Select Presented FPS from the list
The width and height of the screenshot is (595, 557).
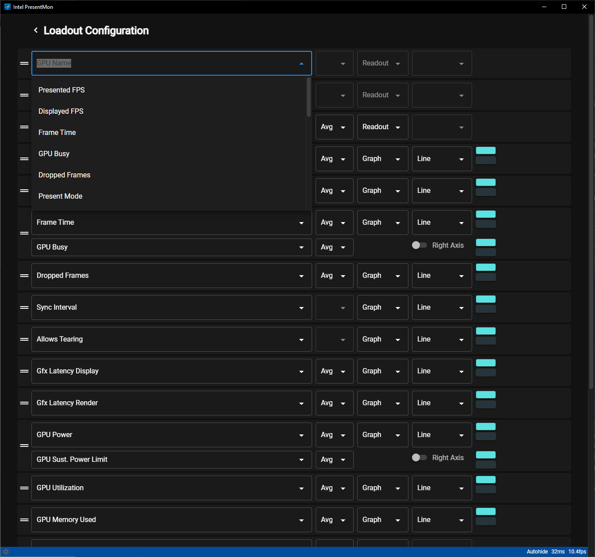pos(168,90)
